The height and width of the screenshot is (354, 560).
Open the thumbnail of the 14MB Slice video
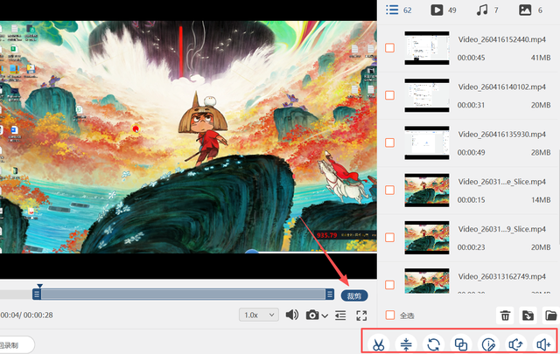coord(427,190)
